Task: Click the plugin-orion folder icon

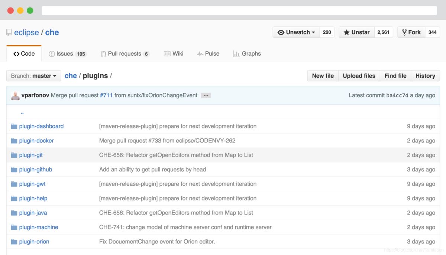Action: click(x=14, y=242)
